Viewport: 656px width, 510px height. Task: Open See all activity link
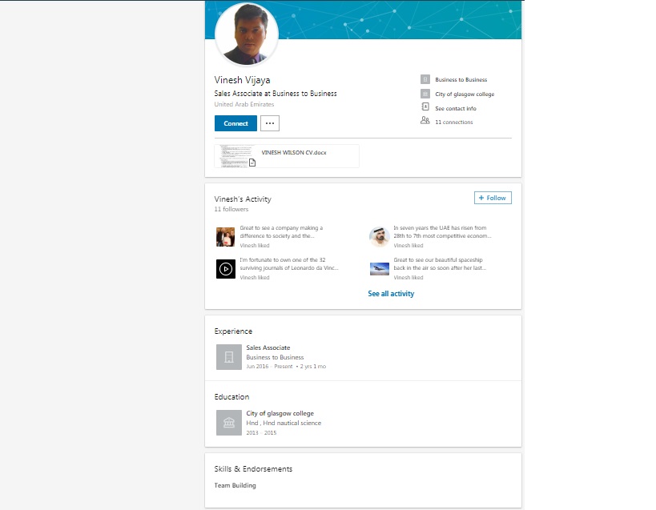391,294
